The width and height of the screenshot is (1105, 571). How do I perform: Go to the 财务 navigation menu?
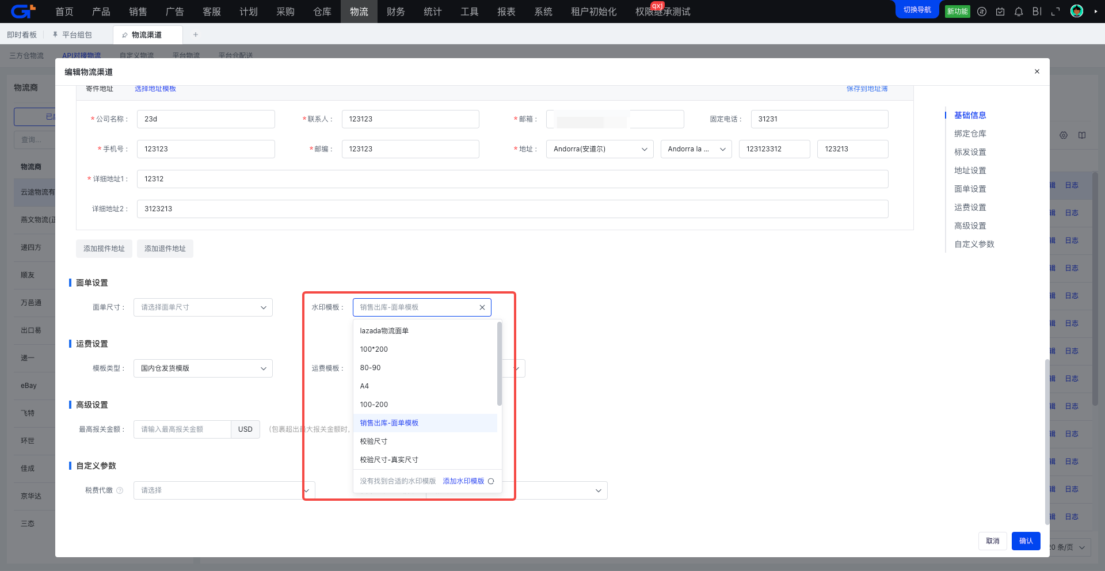396,12
